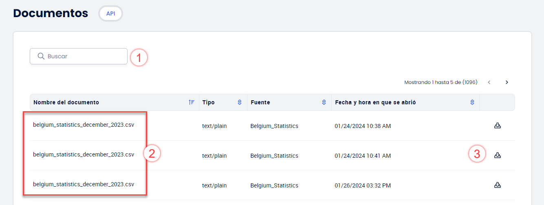Toggle sort on the Tipo column
This screenshot has width=544, height=205.
(240, 102)
